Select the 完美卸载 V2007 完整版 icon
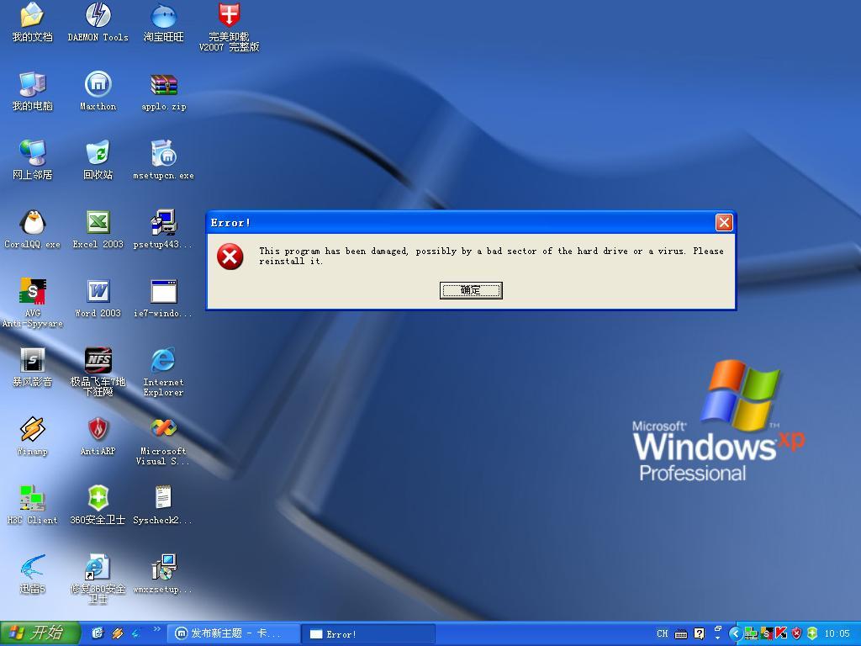 (x=229, y=28)
